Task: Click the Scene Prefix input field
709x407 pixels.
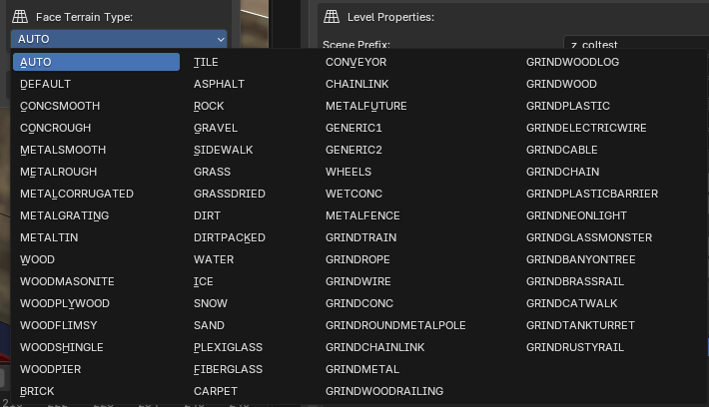Action: point(632,45)
